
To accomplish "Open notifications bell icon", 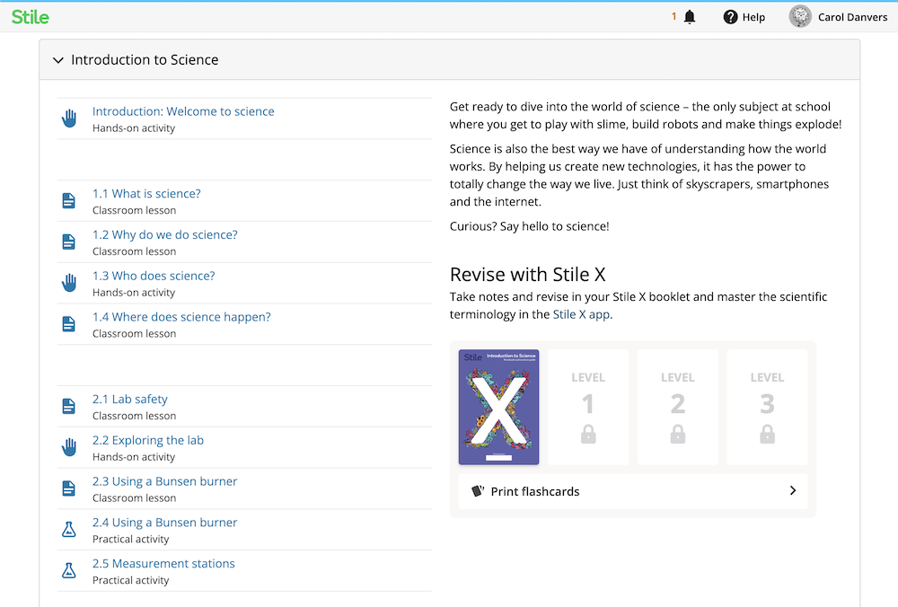I will tap(690, 17).
